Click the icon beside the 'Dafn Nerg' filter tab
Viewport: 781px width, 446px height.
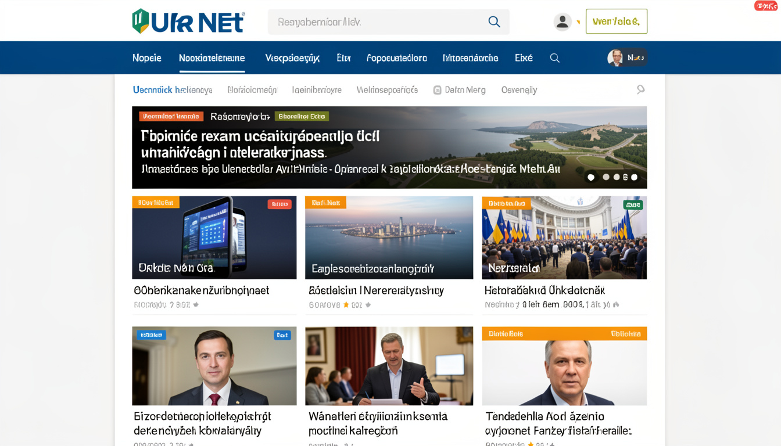[x=436, y=89]
